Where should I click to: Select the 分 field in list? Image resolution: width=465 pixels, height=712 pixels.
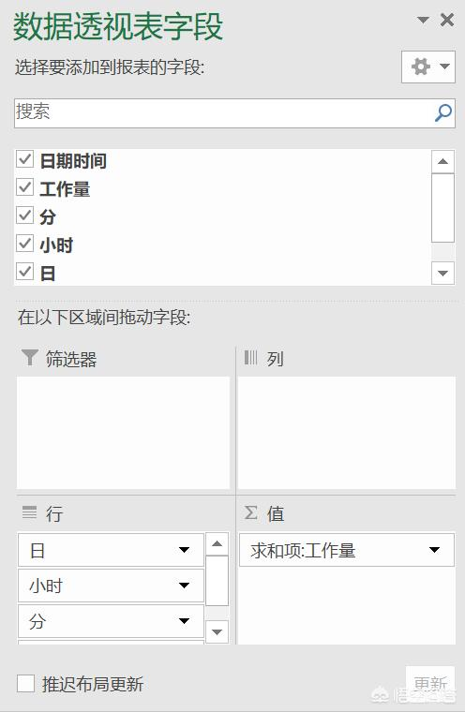tap(48, 217)
